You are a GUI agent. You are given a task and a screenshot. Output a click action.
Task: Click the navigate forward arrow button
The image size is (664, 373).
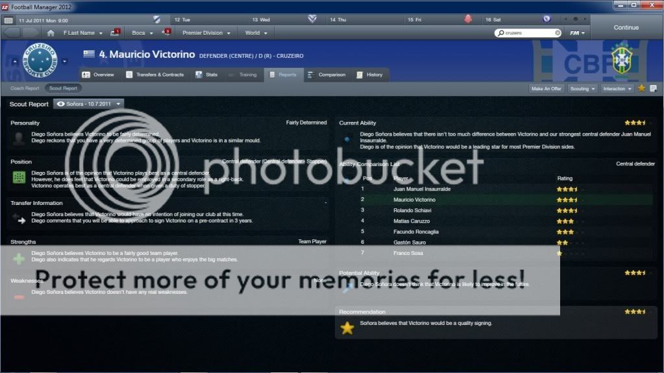click(30, 33)
